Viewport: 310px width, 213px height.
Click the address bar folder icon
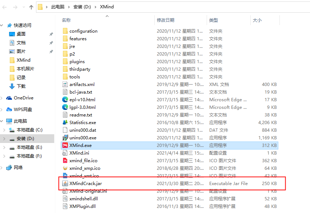[40, 7]
